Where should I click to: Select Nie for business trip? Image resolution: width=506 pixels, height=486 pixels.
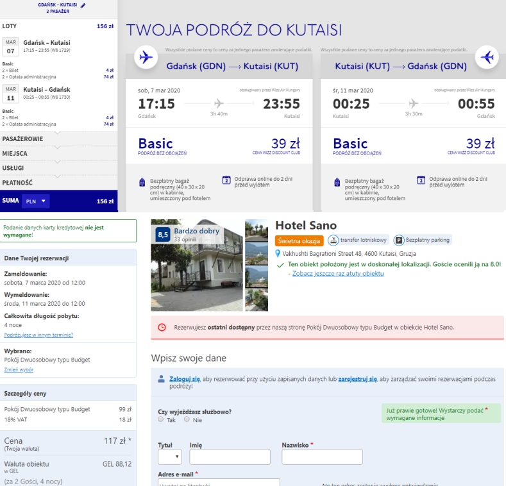(187, 419)
